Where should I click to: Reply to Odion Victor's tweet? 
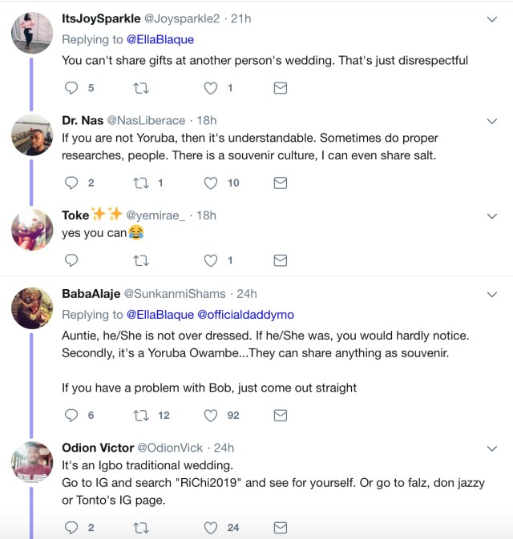[x=72, y=527]
